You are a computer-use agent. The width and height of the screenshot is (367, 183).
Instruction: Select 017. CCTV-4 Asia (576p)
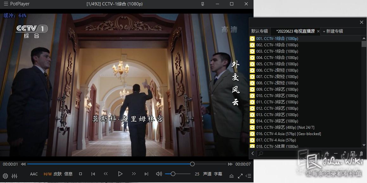(x=306, y=140)
